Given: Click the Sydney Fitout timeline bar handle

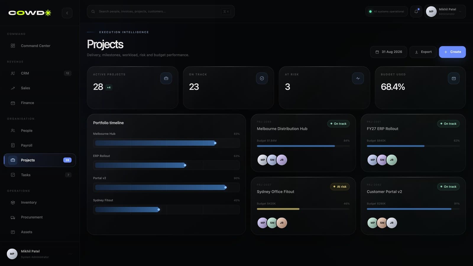Looking at the screenshot, I should pos(159,210).
